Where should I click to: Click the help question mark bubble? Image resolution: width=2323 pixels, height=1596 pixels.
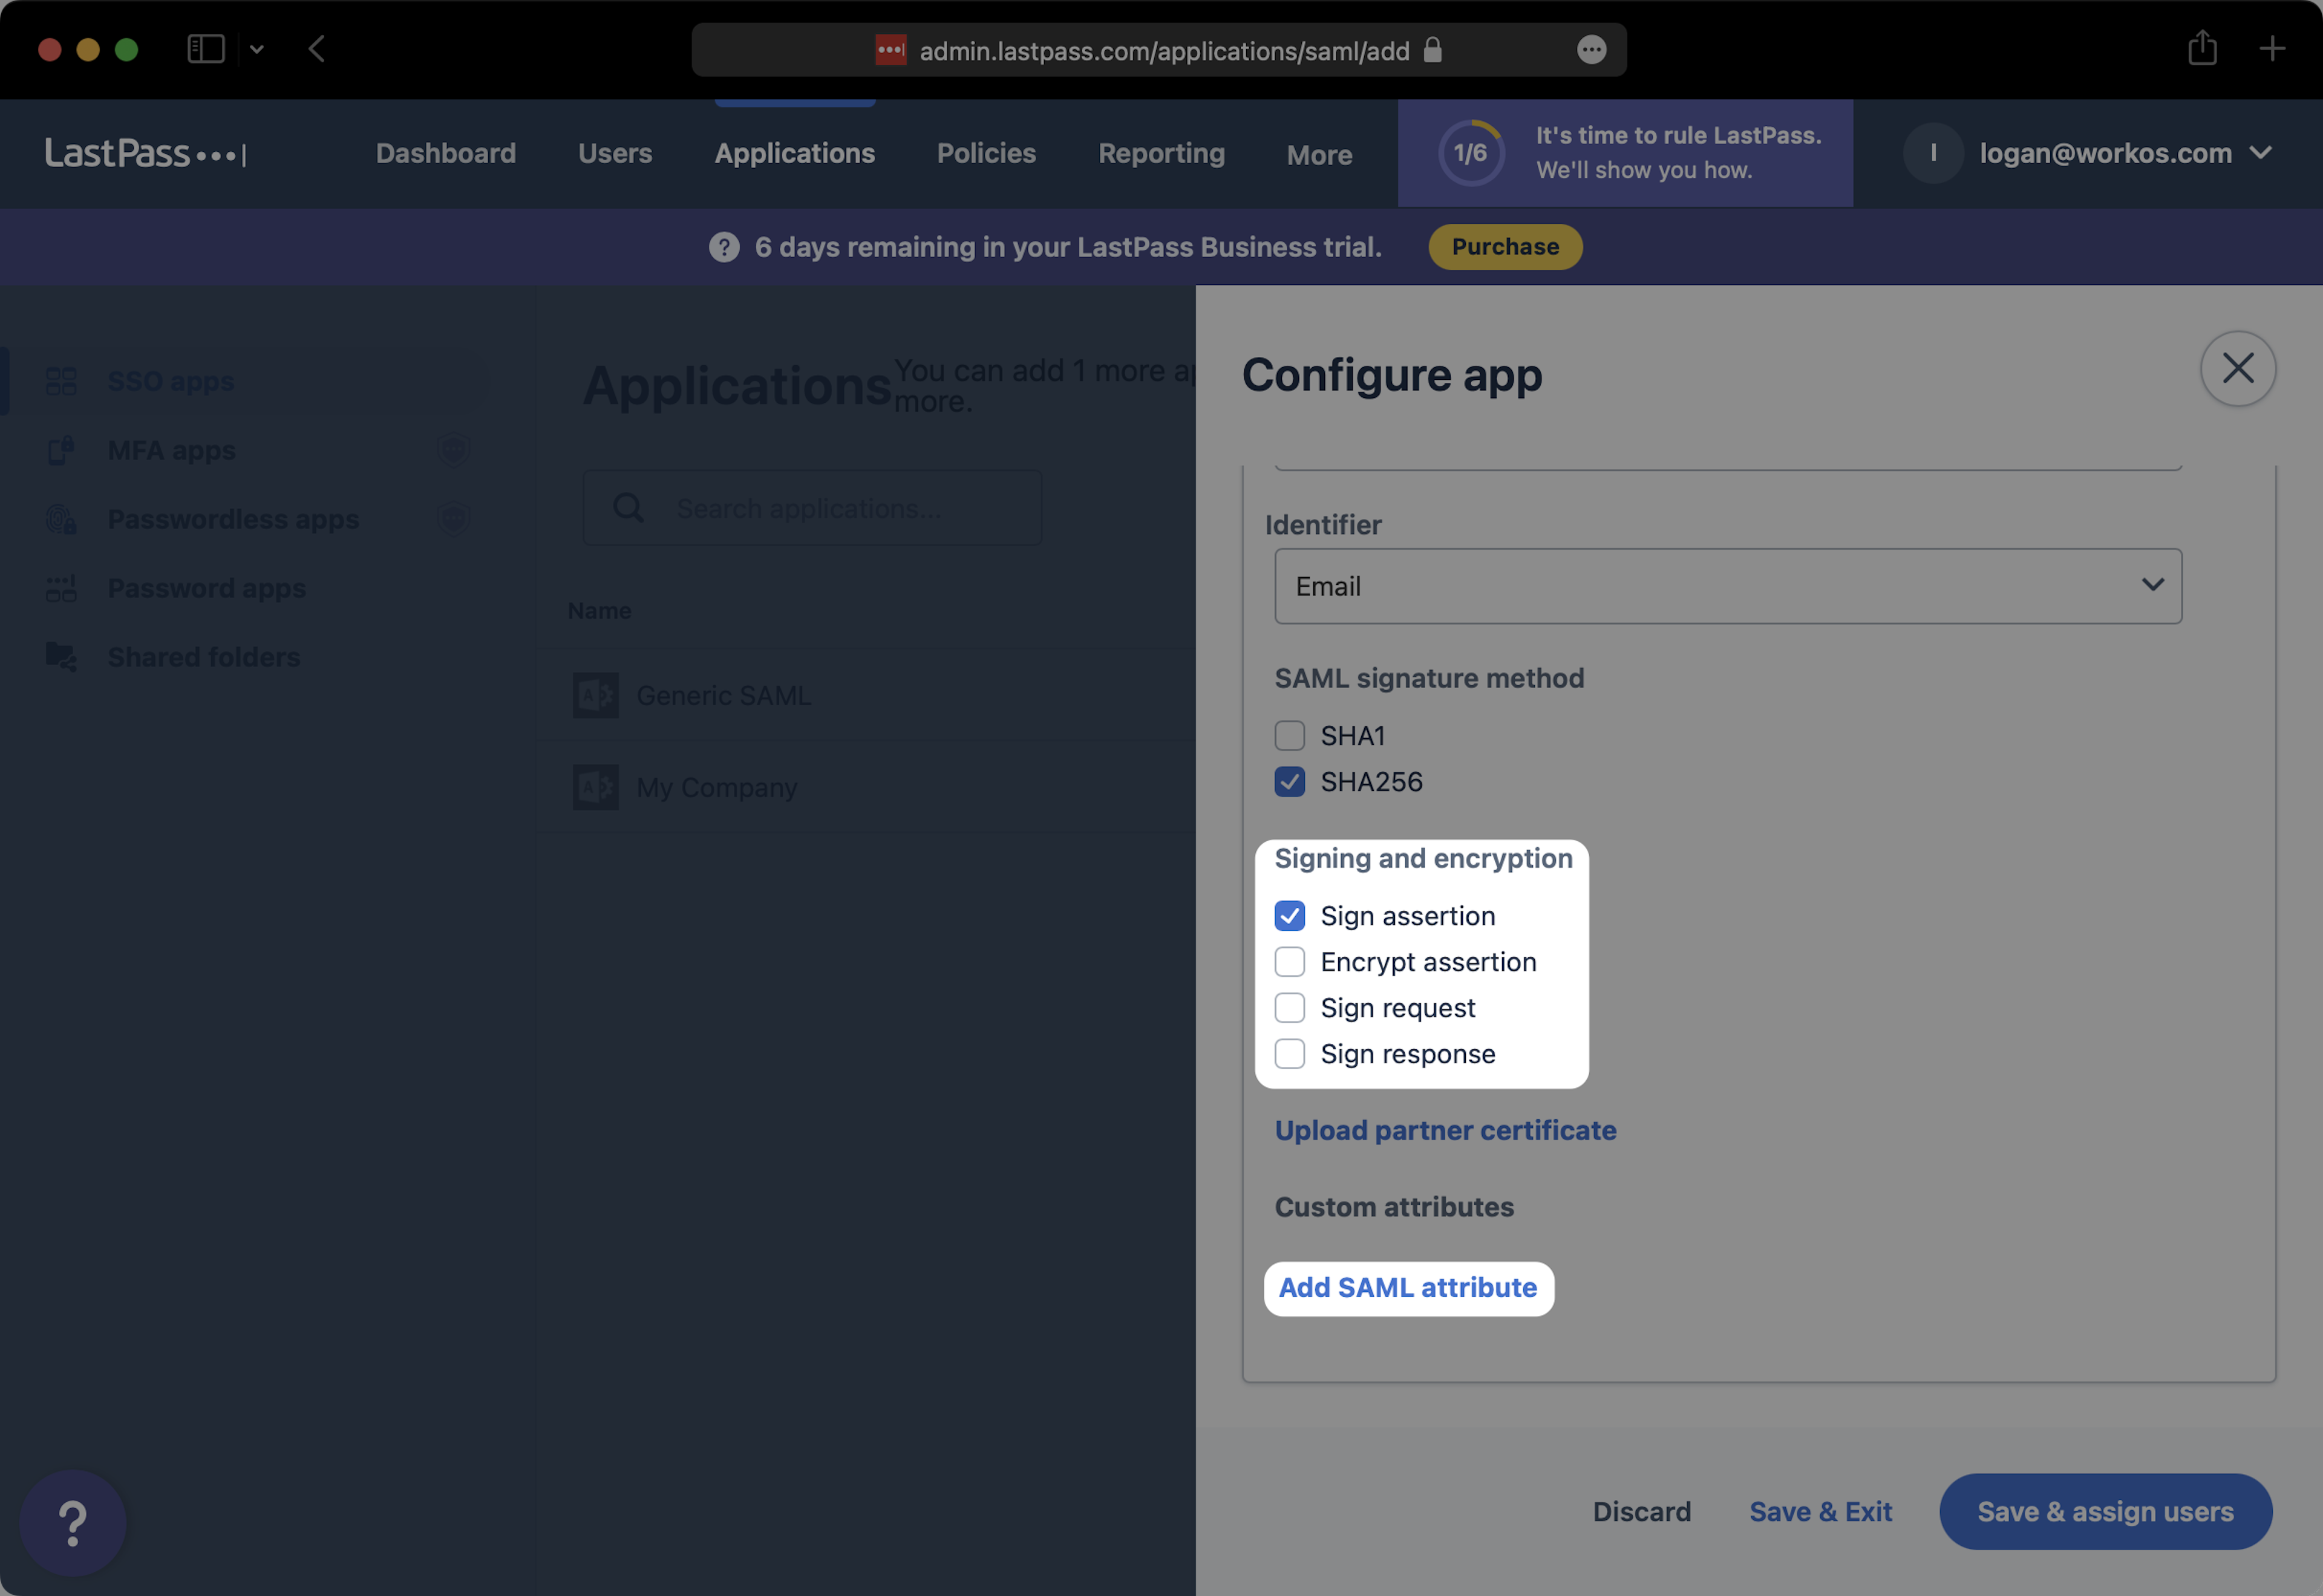click(x=72, y=1522)
